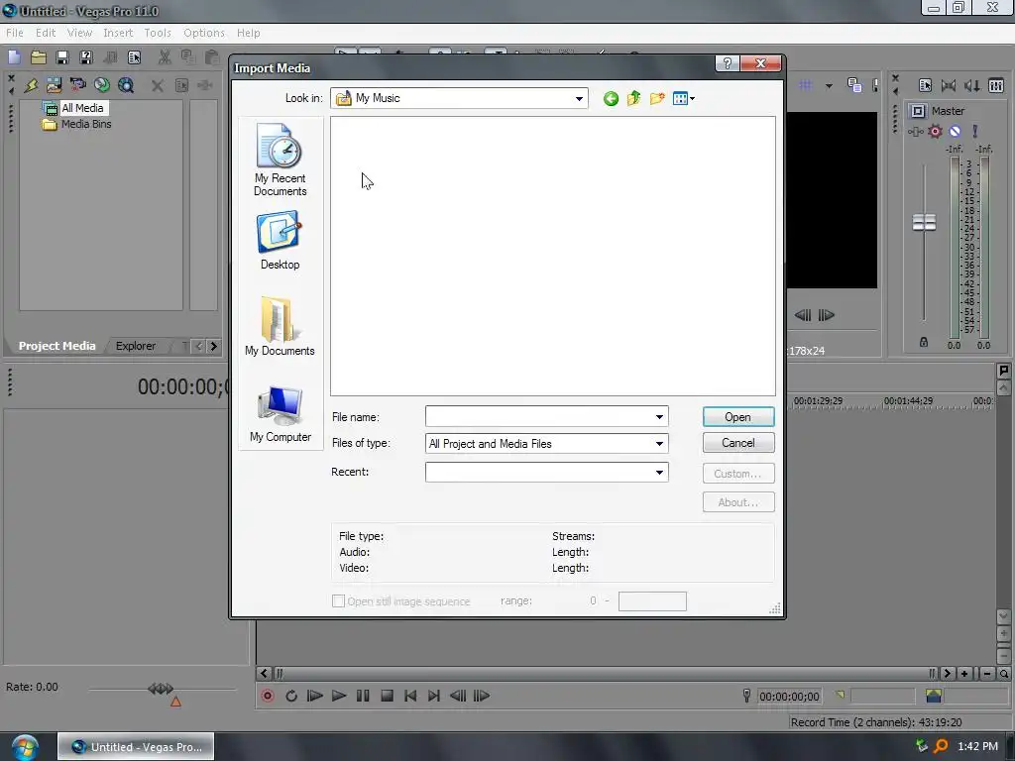Click the lightning bolt icon in Project Media

pyautogui.click(x=31, y=85)
